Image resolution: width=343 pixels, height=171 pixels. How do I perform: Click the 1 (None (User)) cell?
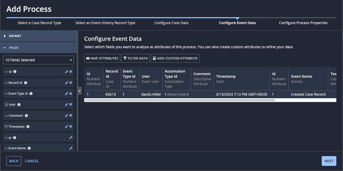point(177,94)
